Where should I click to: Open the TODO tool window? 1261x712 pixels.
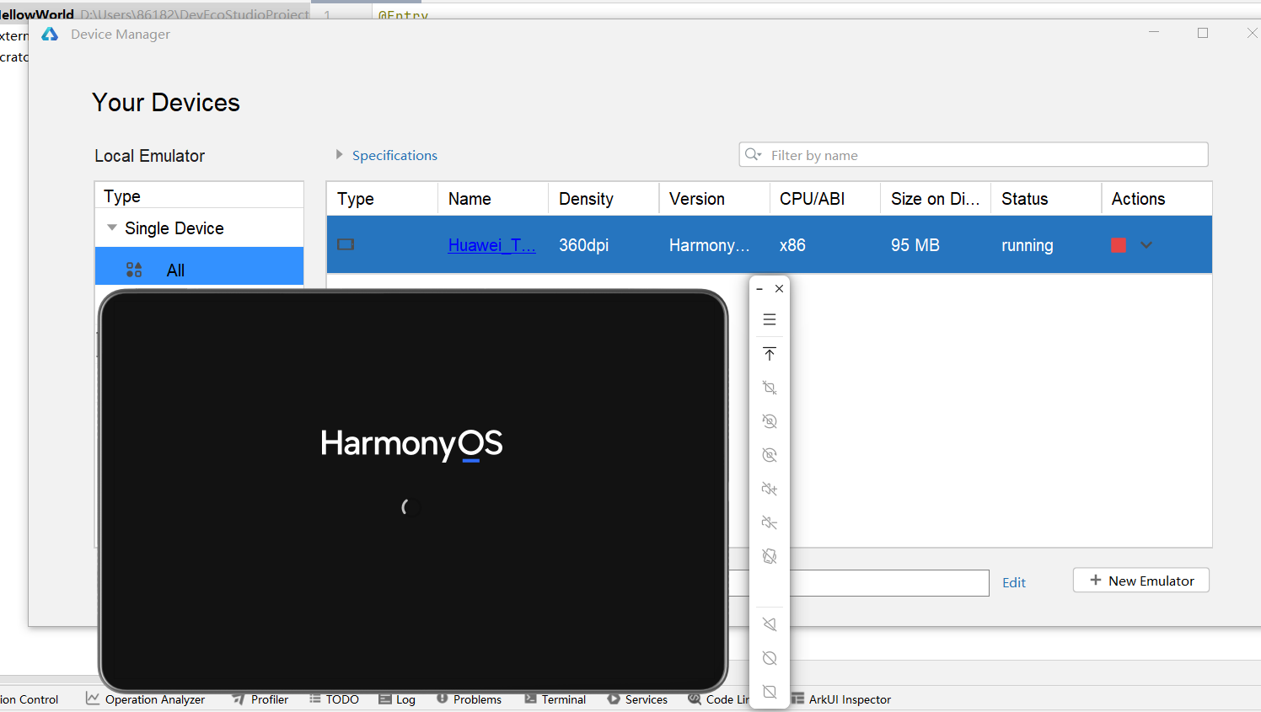(x=334, y=699)
